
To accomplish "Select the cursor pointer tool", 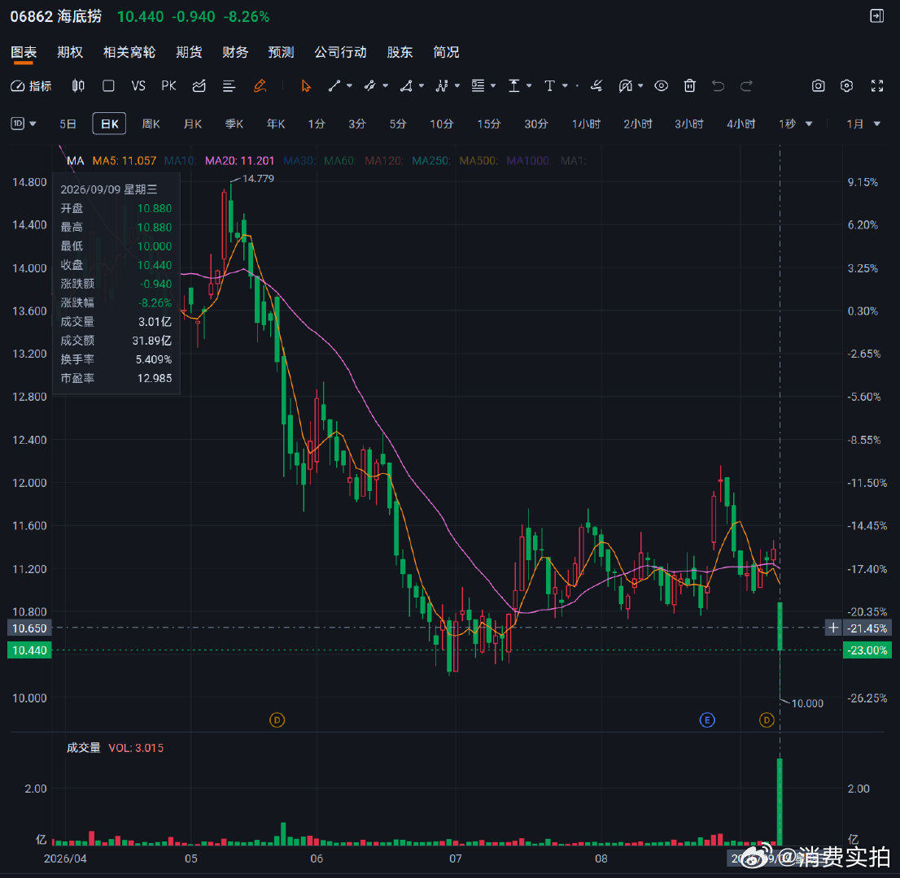I will (306, 86).
